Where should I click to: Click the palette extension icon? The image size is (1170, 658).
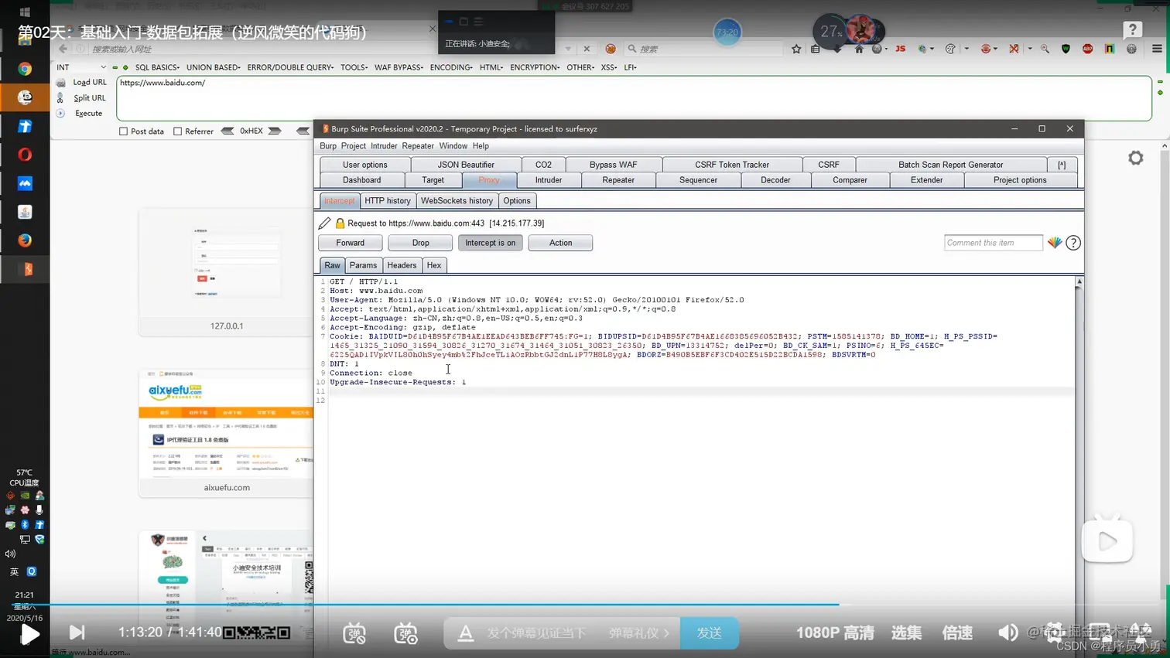pyautogui.click(x=950, y=49)
